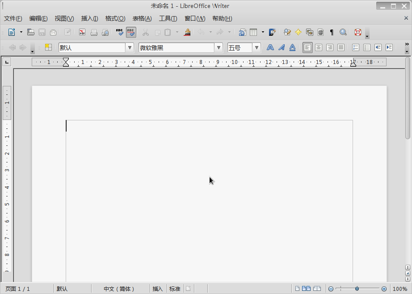Open the 表格(A) menu
This screenshot has height=294, width=412.
142,18
